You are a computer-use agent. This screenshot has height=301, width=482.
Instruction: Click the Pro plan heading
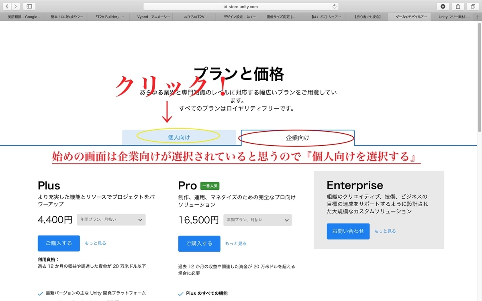click(188, 185)
